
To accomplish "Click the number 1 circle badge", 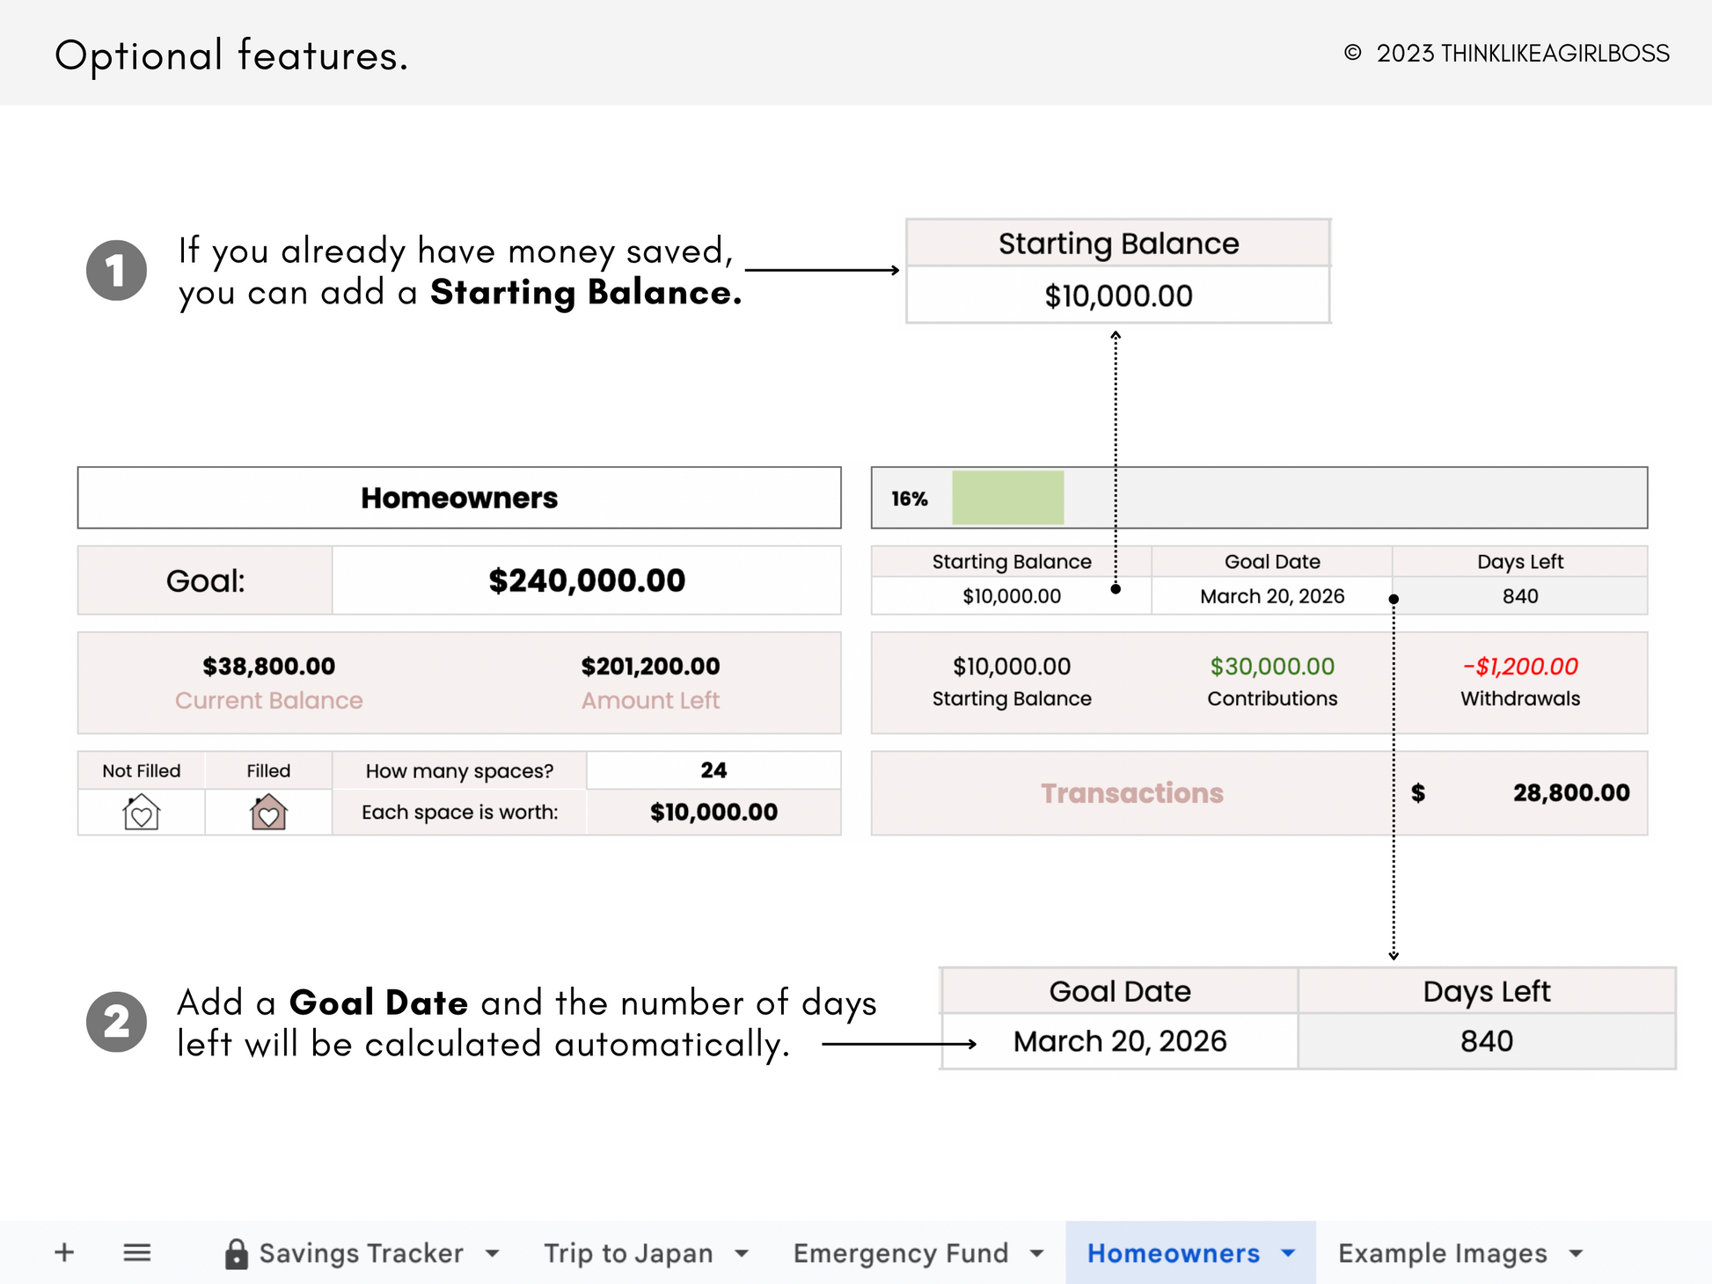I will tap(116, 270).
